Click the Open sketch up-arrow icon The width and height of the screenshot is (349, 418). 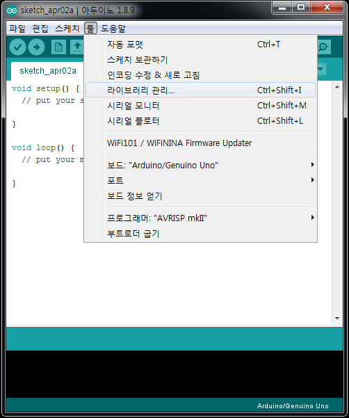coord(77,47)
